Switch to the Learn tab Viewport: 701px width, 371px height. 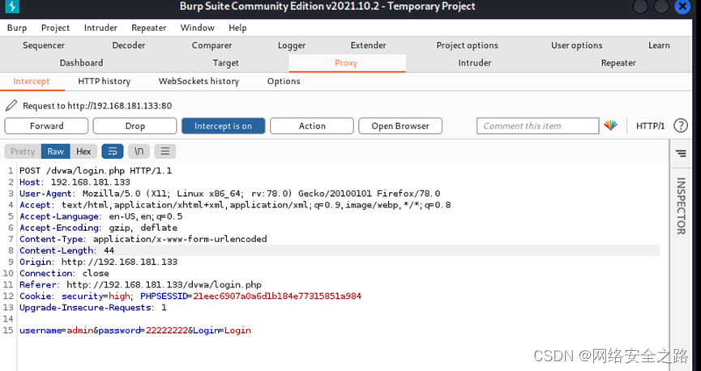659,45
